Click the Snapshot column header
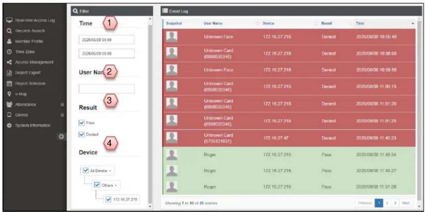The height and width of the screenshot is (212, 425). pos(174,24)
